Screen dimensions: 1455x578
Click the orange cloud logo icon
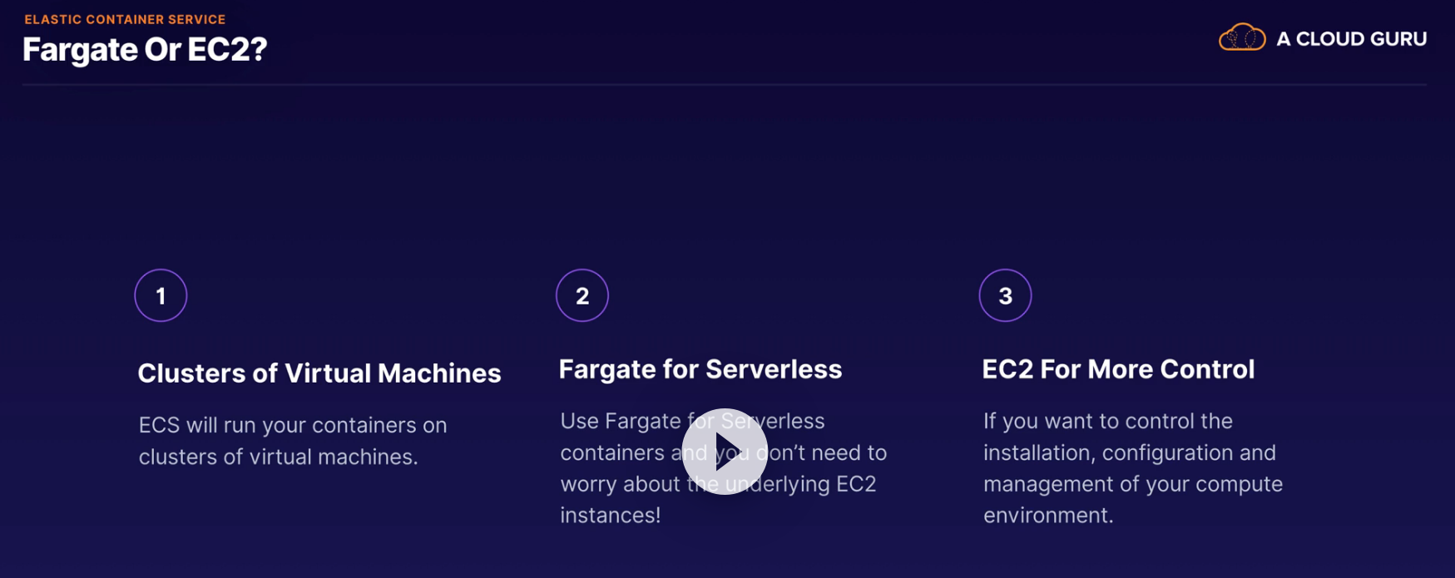click(x=1241, y=38)
